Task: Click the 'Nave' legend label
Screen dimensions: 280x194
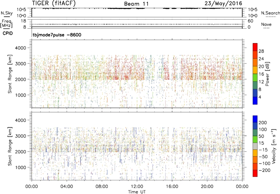Action: pos(266,24)
